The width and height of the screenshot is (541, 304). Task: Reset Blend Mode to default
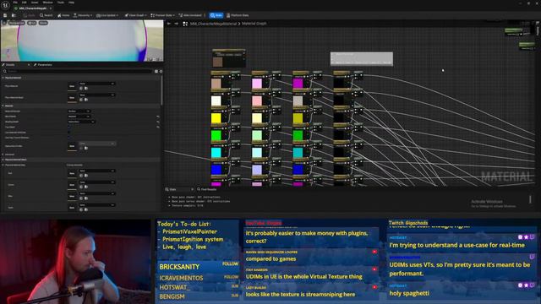[158, 117]
